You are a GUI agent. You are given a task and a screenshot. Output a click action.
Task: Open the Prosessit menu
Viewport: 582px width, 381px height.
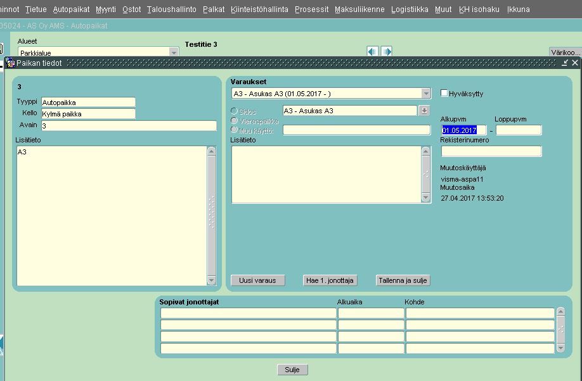(312, 9)
